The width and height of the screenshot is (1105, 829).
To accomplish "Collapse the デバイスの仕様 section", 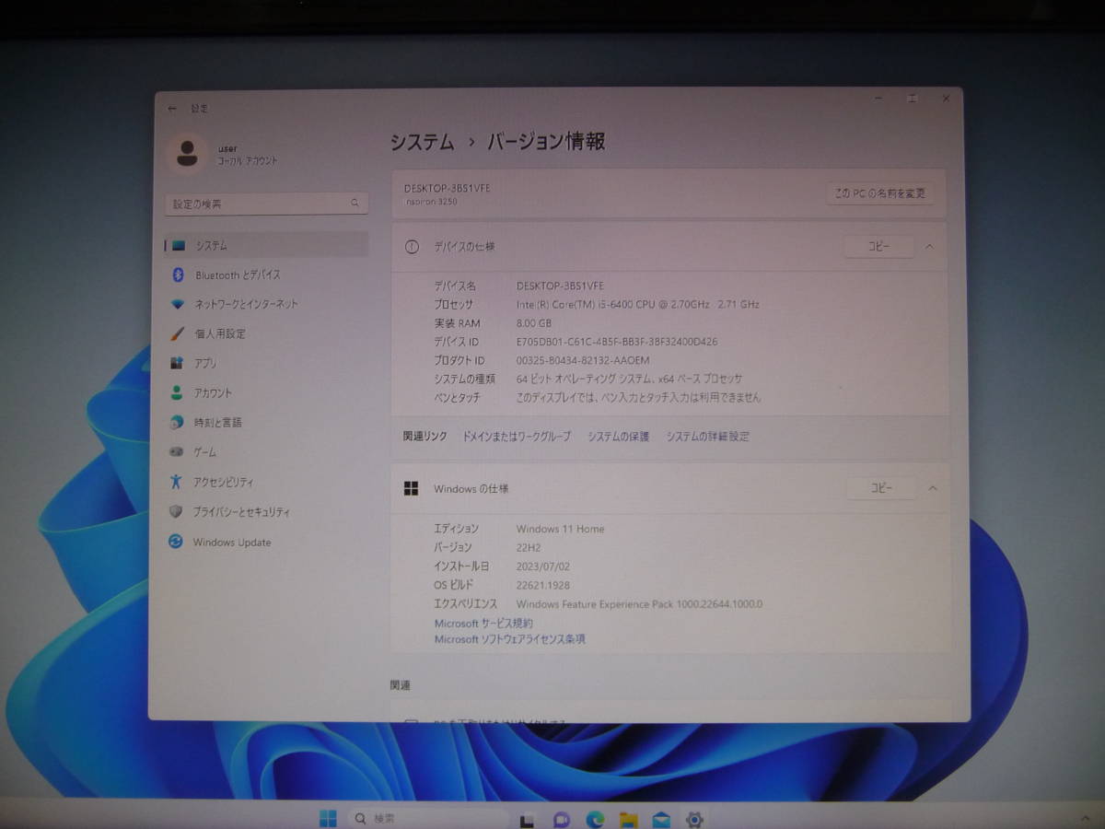I will (929, 247).
